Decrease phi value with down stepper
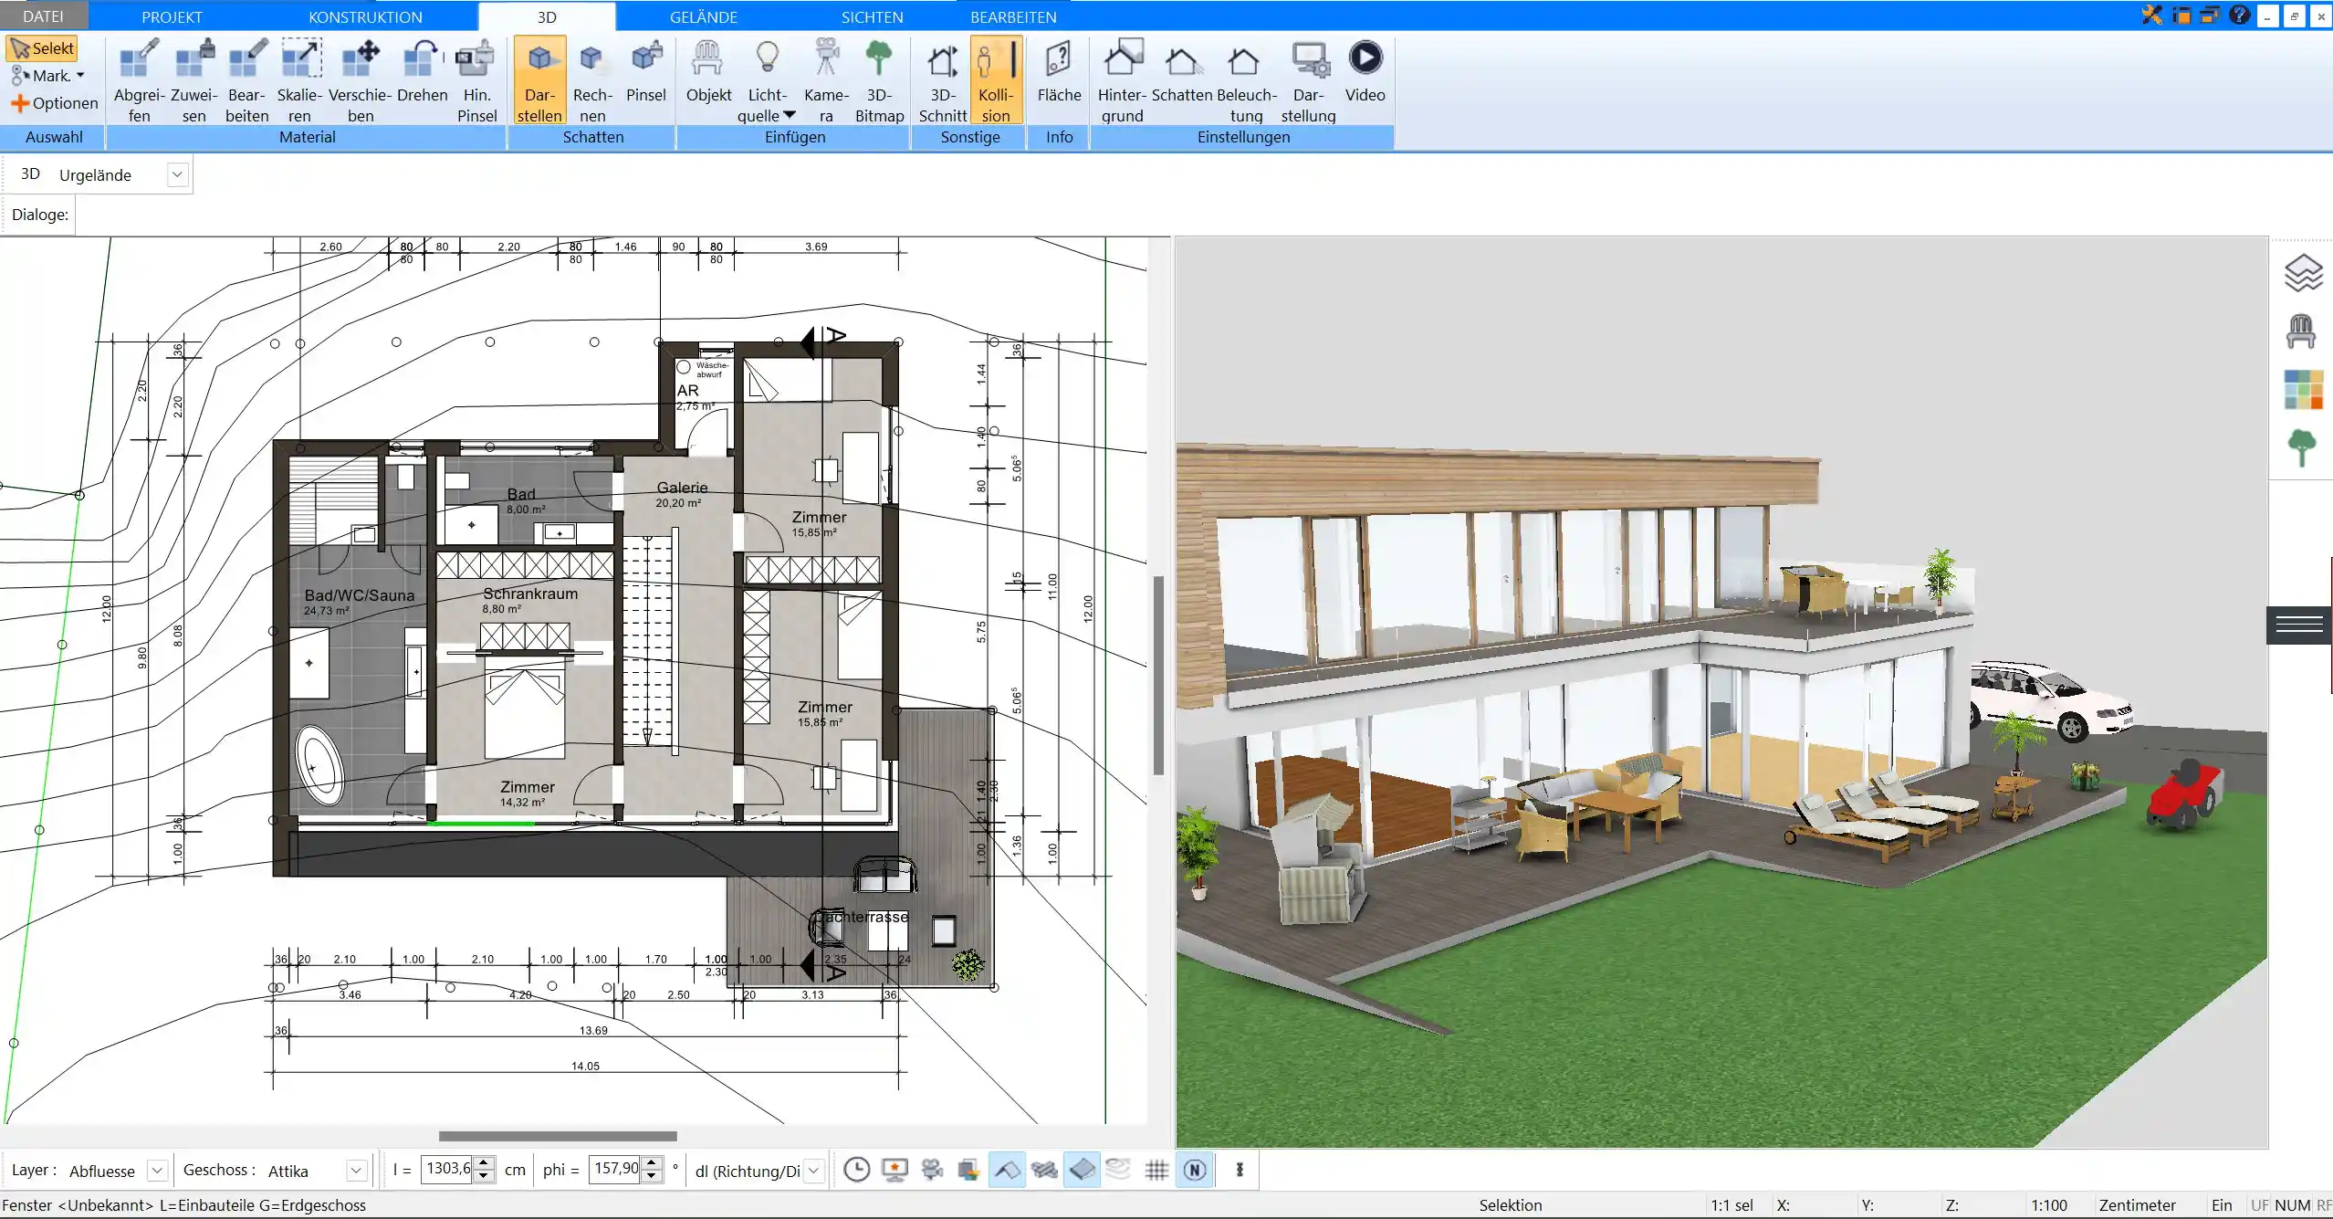This screenshot has width=2333, height=1219. pos(652,1177)
